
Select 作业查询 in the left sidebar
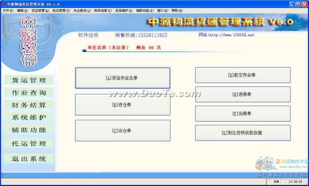(29, 92)
